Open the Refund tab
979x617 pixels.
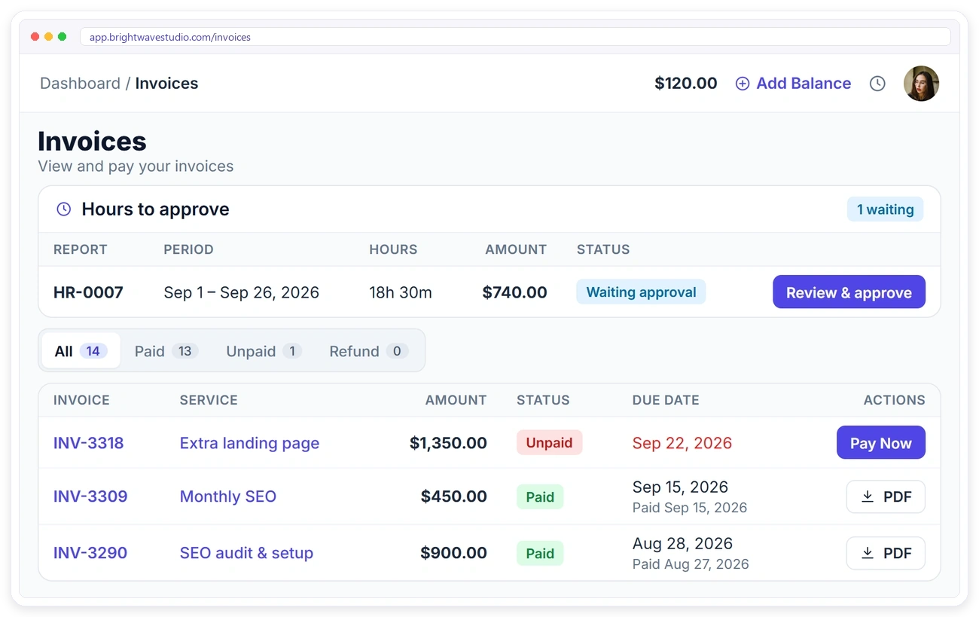coord(368,351)
